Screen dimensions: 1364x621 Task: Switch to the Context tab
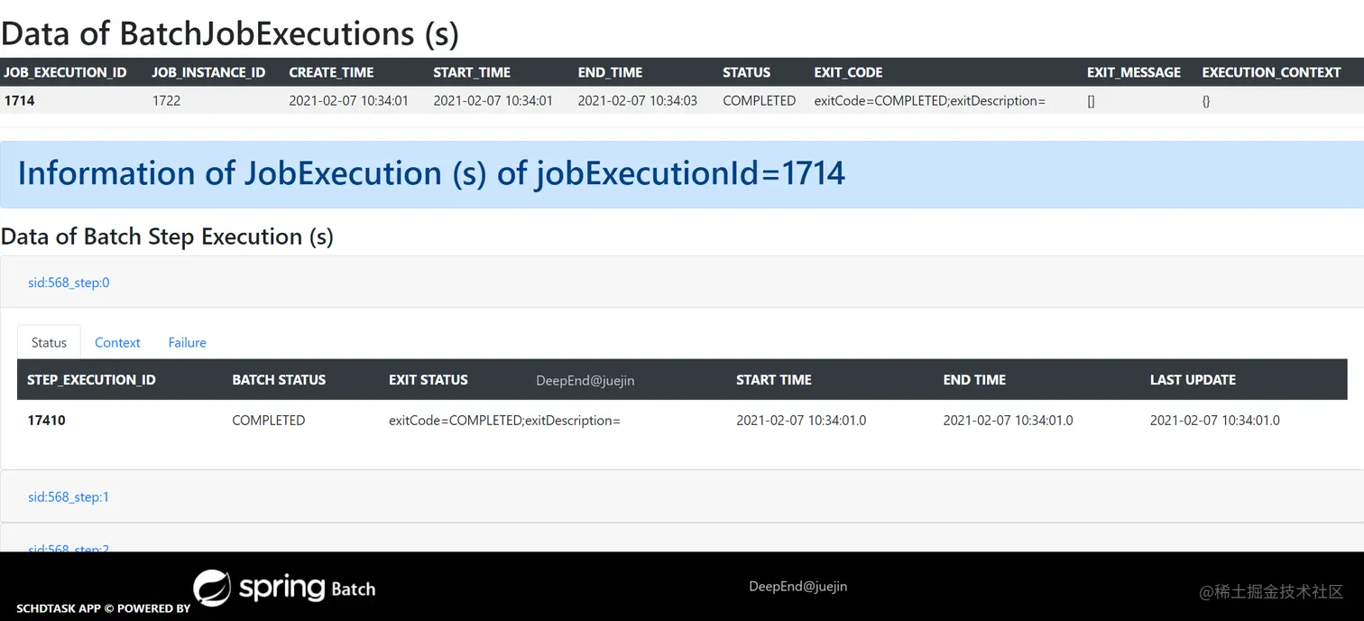(117, 342)
